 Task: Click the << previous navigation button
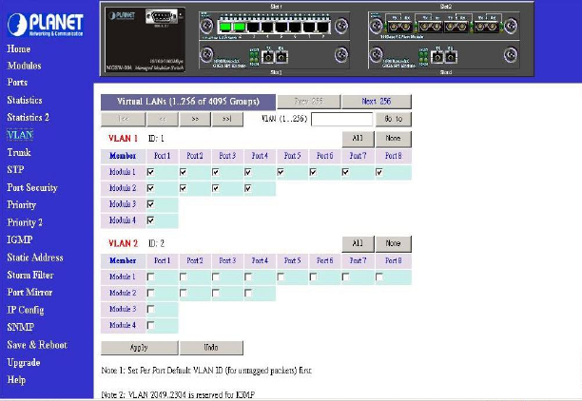[x=163, y=119]
